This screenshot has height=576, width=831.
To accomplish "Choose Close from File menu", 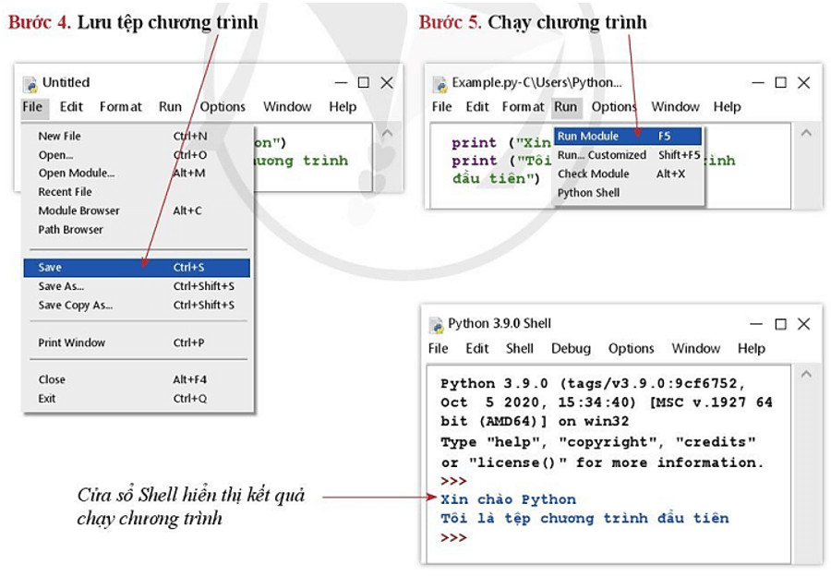I will 137,379.
